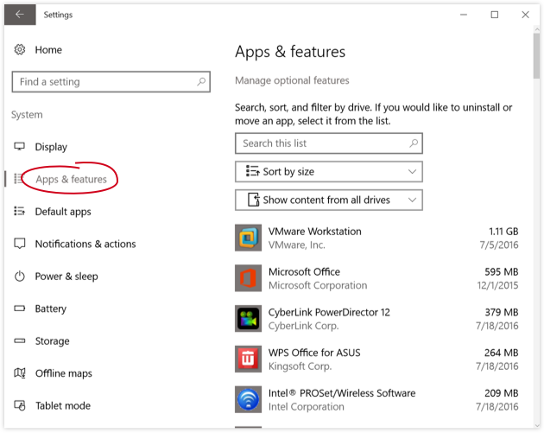
Task: Click the Display monitor icon
Action: coord(19,147)
